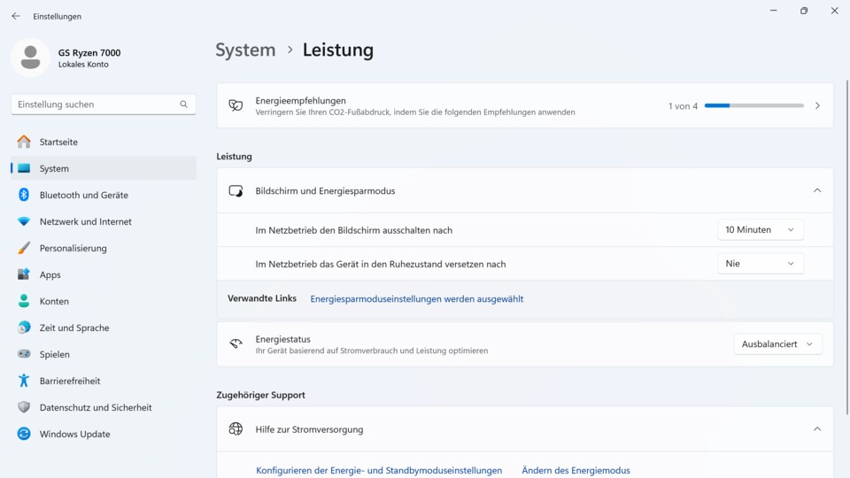The image size is (850, 478).
Task: Click the Barrierefreiheit accessibility figure icon
Action: [24, 381]
